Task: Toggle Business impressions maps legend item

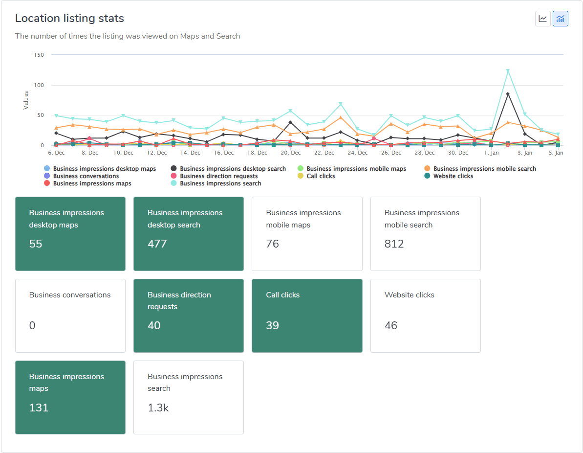Action: [x=88, y=183]
